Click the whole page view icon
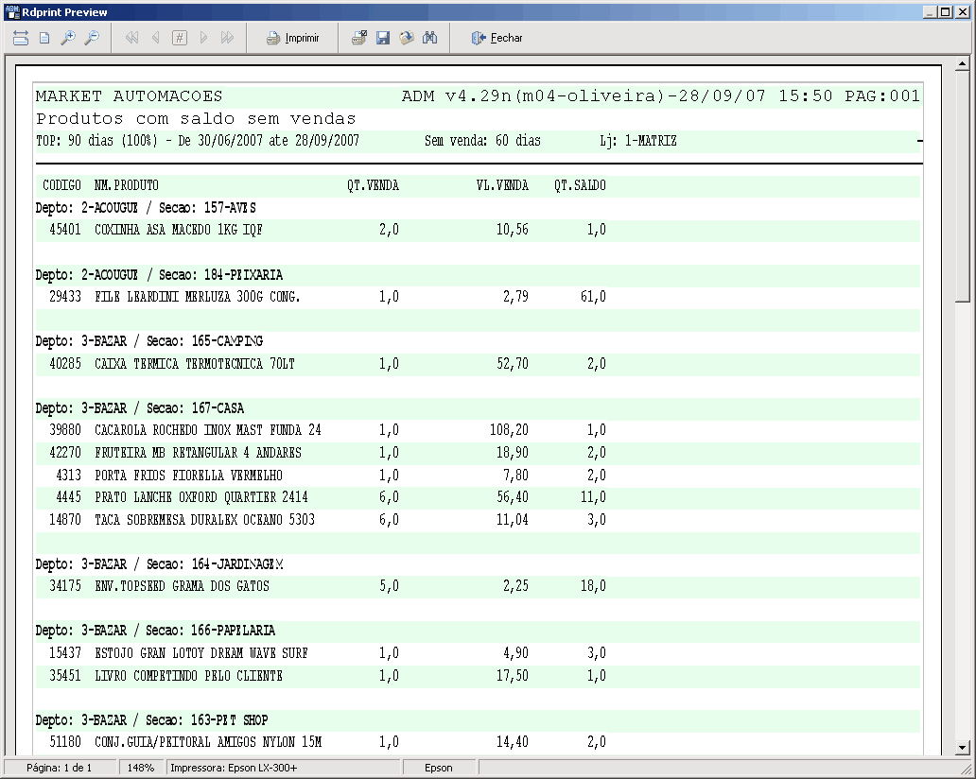The image size is (976, 779). pyautogui.click(x=44, y=38)
